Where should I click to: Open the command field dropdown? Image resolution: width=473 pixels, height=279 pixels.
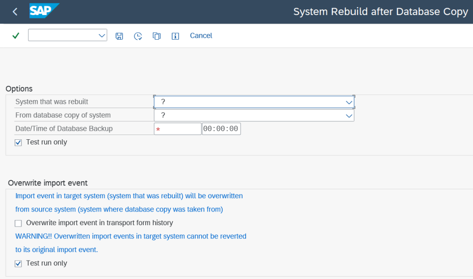(x=102, y=35)
